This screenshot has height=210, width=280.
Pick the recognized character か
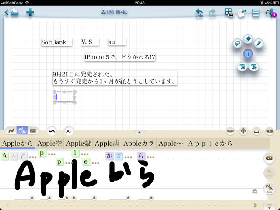[109, 156]
